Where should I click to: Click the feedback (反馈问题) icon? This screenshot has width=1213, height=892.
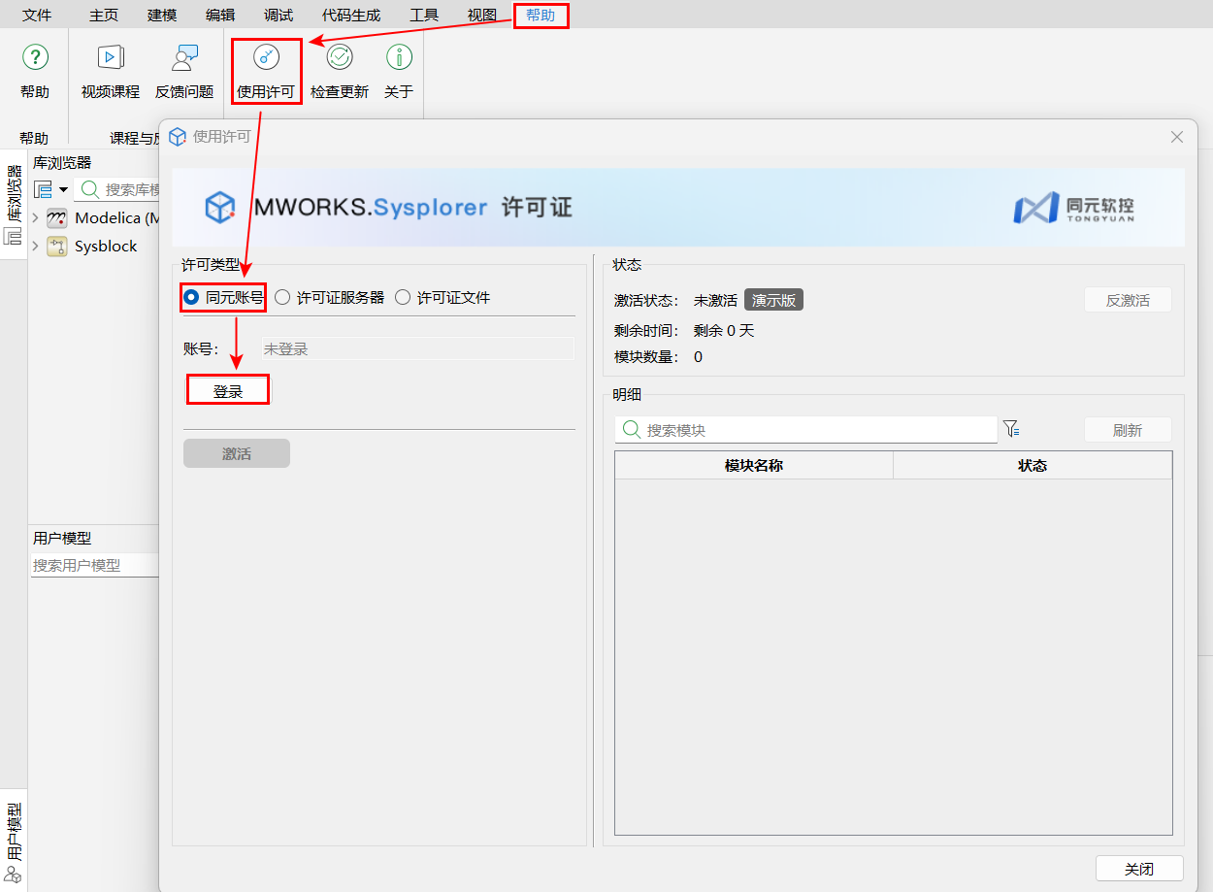pyautogui.click(x=184, y=58)
